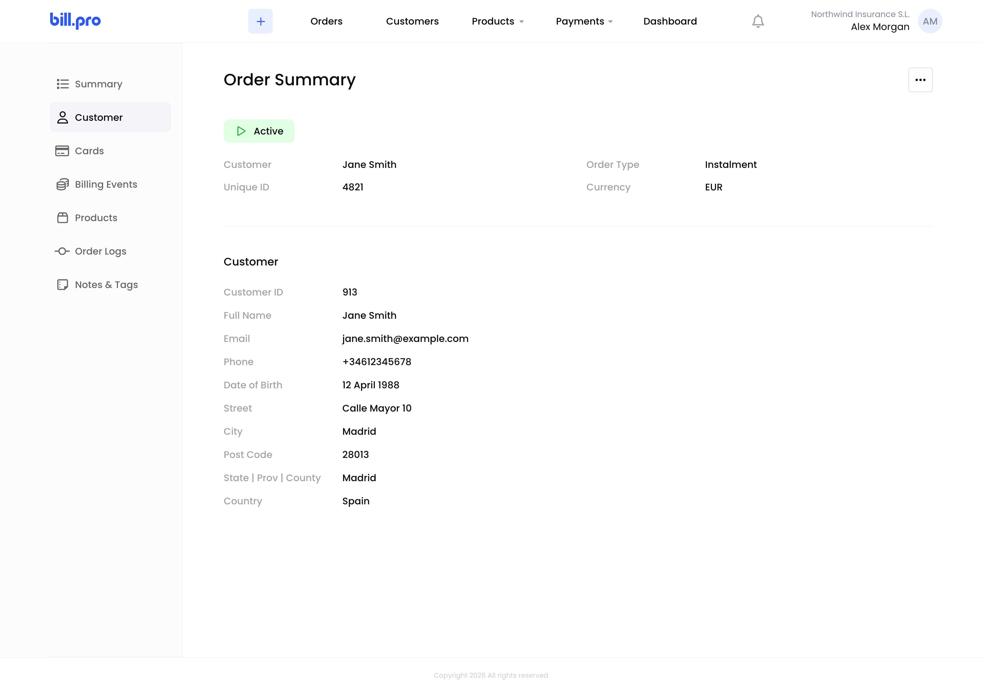Click the Order Type value Instalment
The width and height of the screenshot is (982, 690).
pyautogui.click(x=730, y=164)
